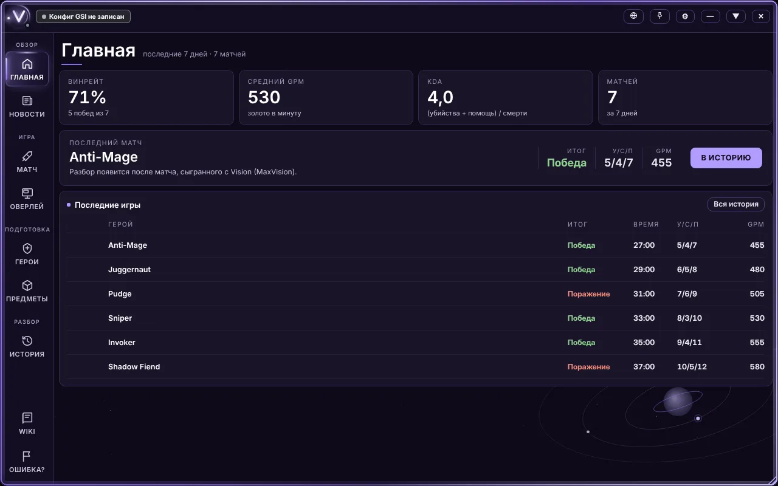Viewport: 778px width, 486px height.
Task: Click the Vision logo in the corner
Action: 18,16
